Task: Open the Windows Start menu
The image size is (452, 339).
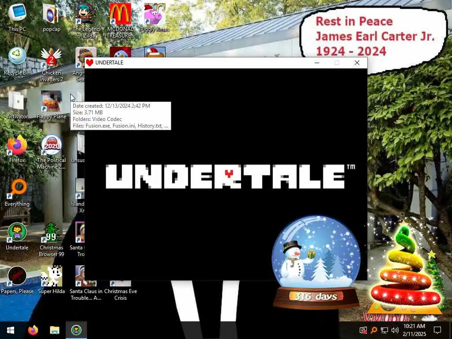Action: pos(11,330)
